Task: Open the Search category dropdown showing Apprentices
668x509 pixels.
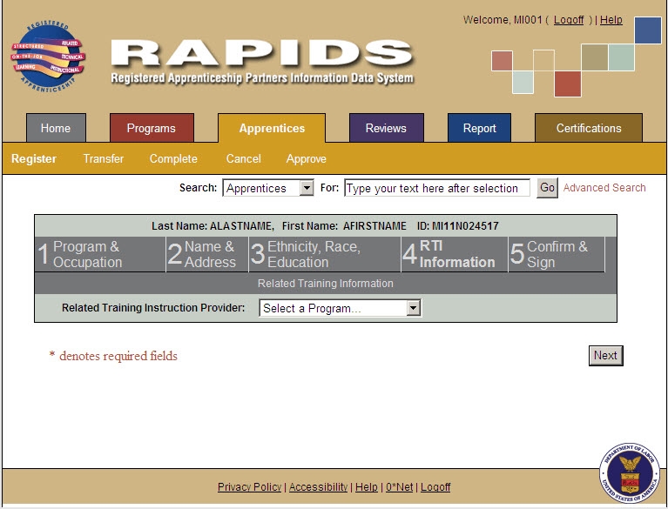Action: pyautogui.click(x=268, y=188)
